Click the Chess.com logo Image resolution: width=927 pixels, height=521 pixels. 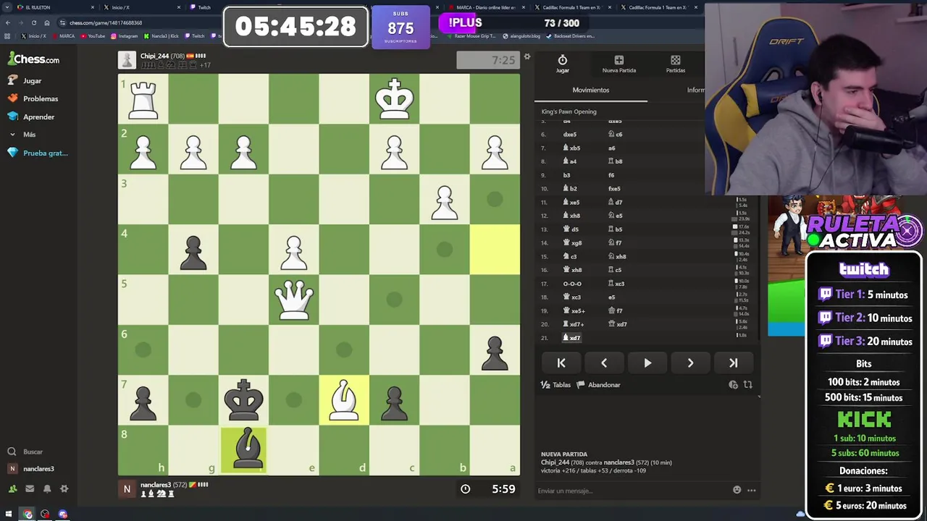[33, 59]
